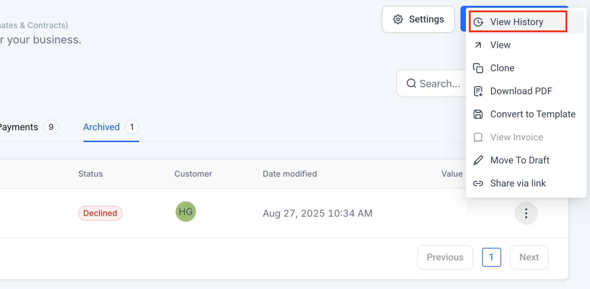Viewport: 590px width, 289px height.
Task: Sort by Date modified column header
Action: [x=290, y=174]
